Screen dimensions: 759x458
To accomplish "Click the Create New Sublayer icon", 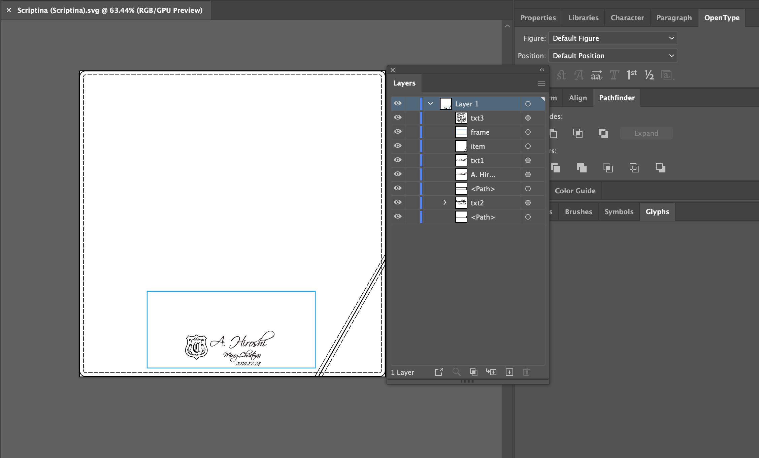I will [x=491, y=372].
